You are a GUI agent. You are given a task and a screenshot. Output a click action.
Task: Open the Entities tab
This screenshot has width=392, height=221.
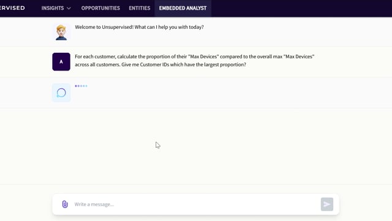140,8
